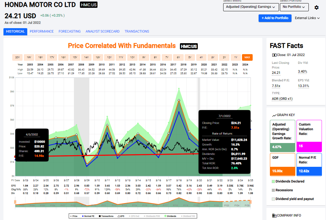Open the No Portfolio dropdown
The height and width of the screenshot is (220, 326).
click(294, 7)
